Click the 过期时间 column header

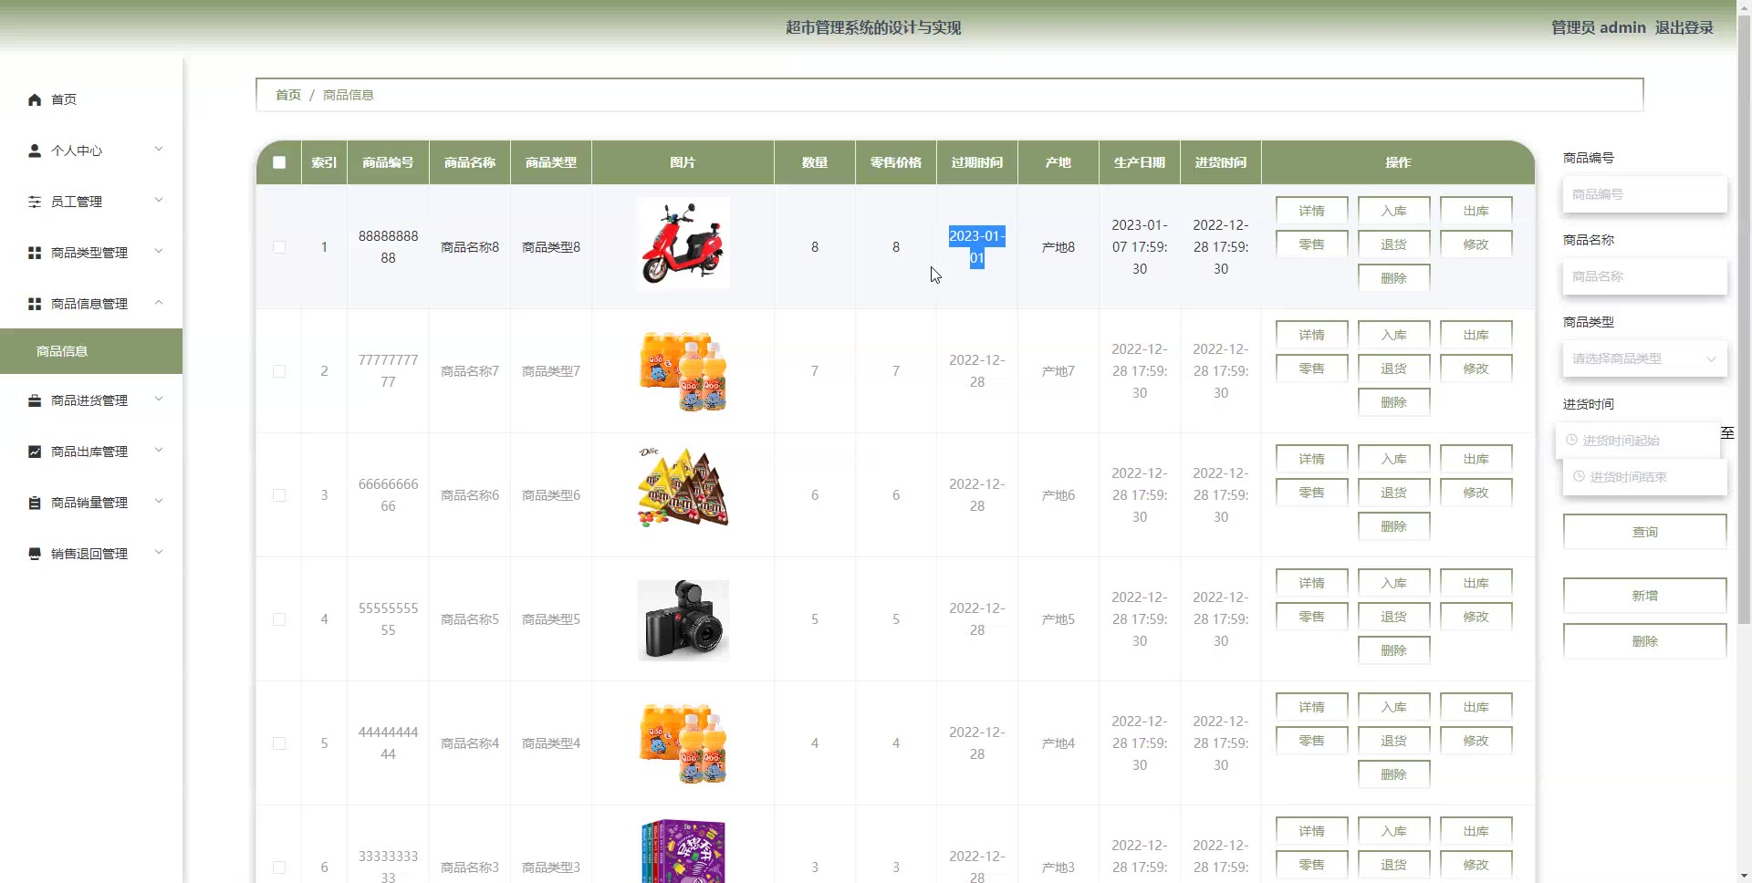coord(977,162)
